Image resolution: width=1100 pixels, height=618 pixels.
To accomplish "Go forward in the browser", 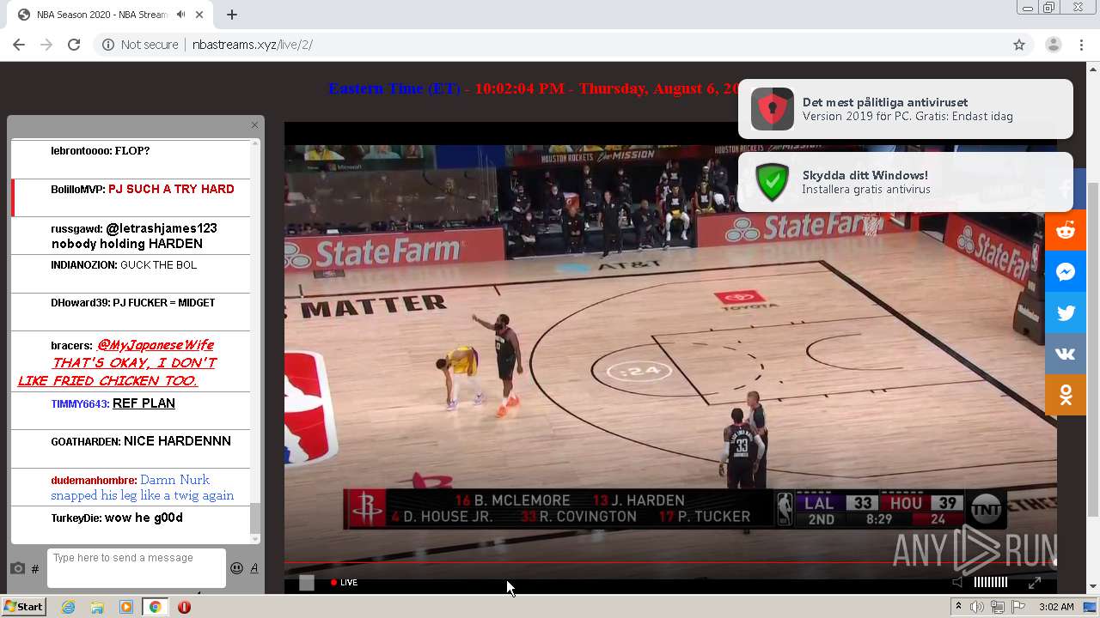I will point(46,45).
